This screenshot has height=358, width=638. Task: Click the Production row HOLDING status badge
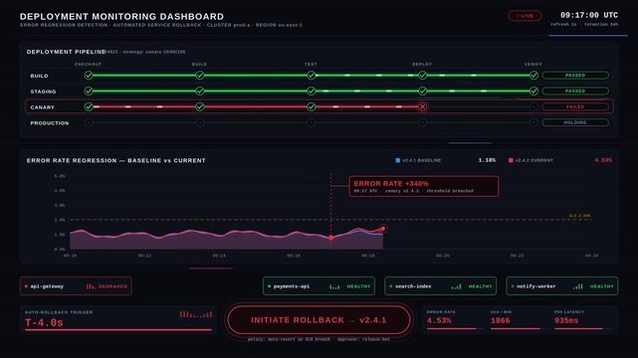pyautogui.click(x=575, y=122)
